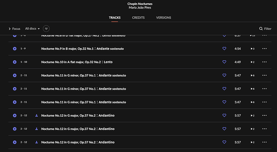Favorite Nocturne No.9 with its heart
277x152 pixels.
point(224,49)
